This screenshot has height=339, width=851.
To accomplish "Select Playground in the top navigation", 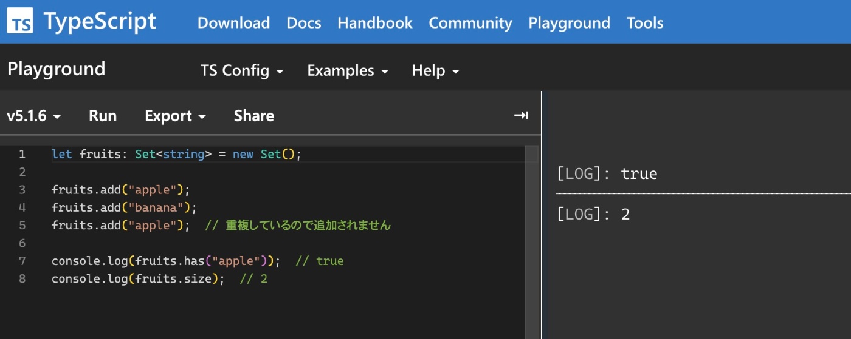I will pos(569,23).
